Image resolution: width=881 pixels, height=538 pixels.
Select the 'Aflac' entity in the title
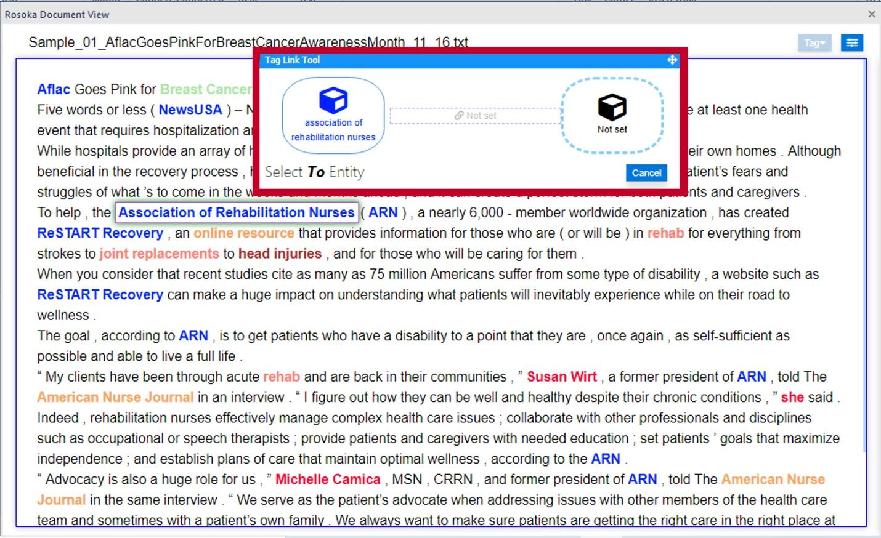click(x=54, y=89)
